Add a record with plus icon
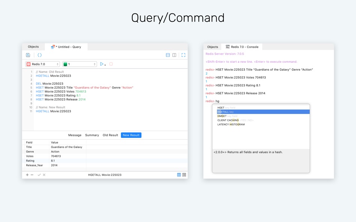 pyautogui.click(x=27, y=175)
